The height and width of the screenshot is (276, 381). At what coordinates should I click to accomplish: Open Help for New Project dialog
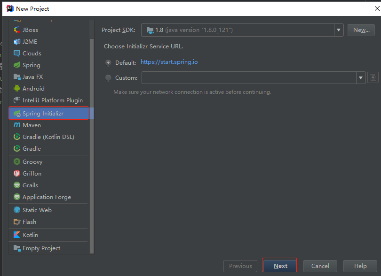click(360, 266)
